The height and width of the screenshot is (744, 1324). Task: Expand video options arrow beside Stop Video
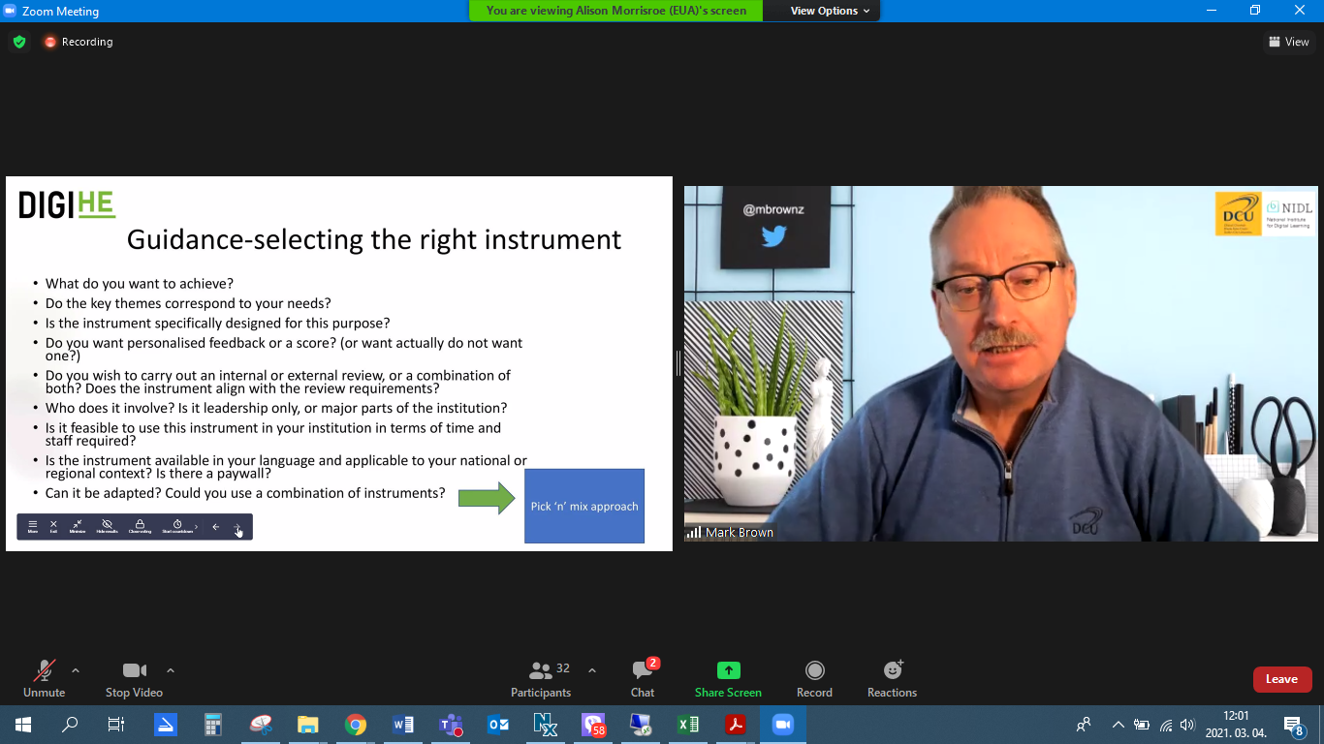[x=171, y=670]
